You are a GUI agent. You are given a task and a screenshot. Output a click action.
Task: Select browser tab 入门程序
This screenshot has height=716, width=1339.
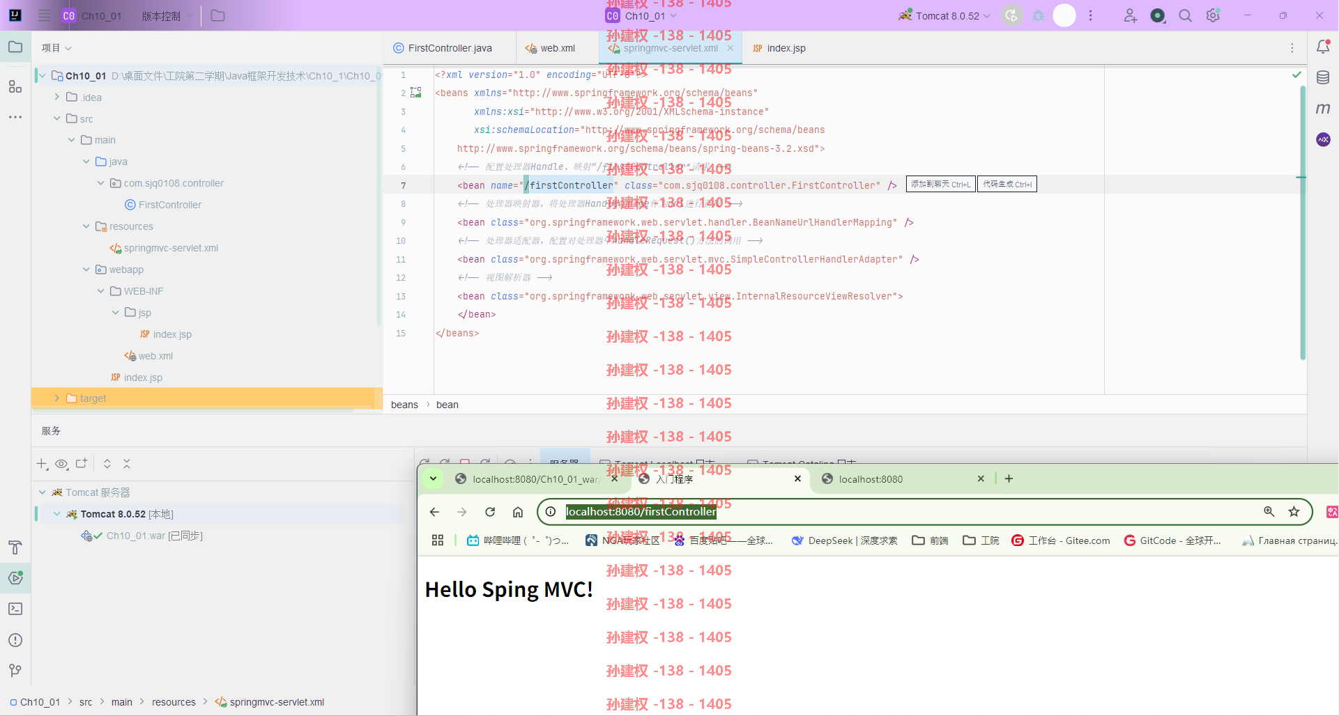[x=721, y=479]
